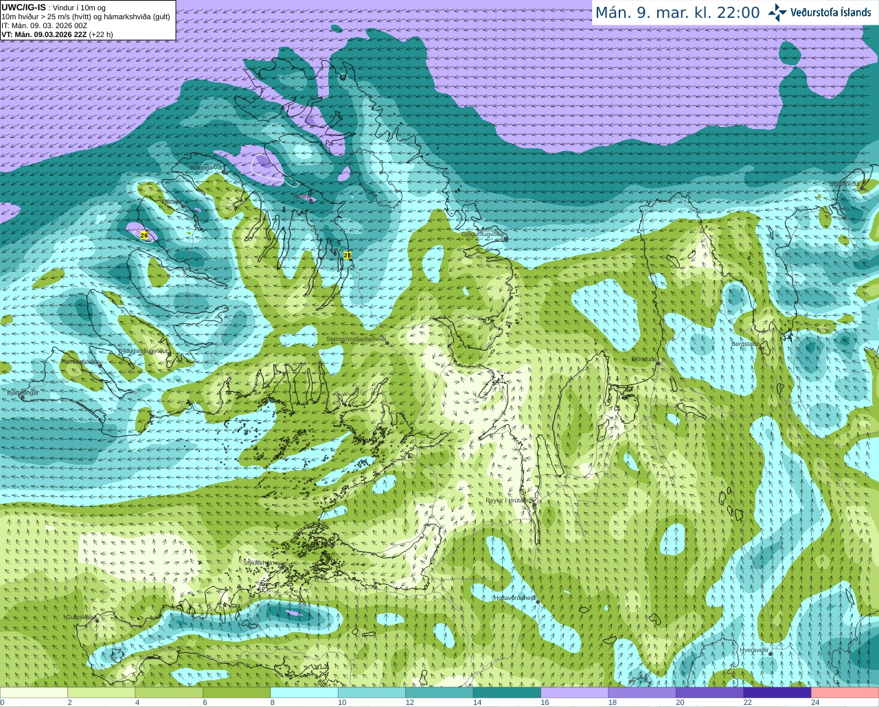Click the Veðurstofa Íslands logo

pyautogui.click(x=820, y=12)
